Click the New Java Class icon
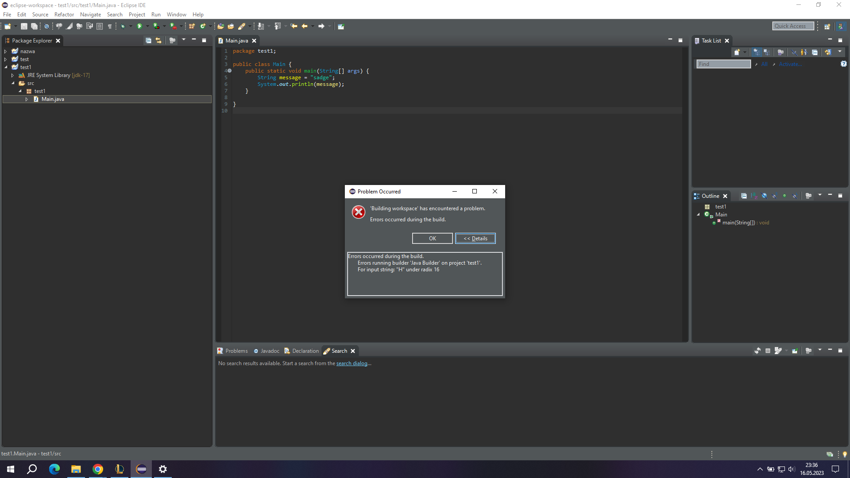The image size is (850, 478). coord(203,26)
